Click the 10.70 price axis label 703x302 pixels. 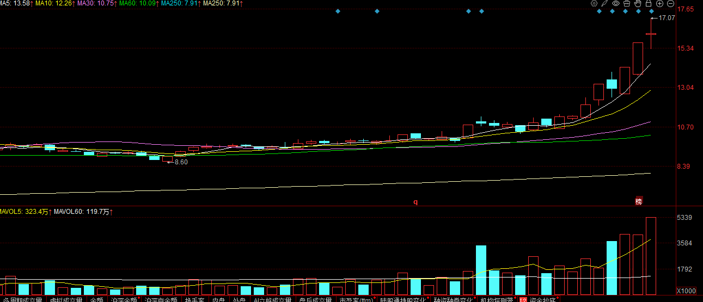point(685,127)
